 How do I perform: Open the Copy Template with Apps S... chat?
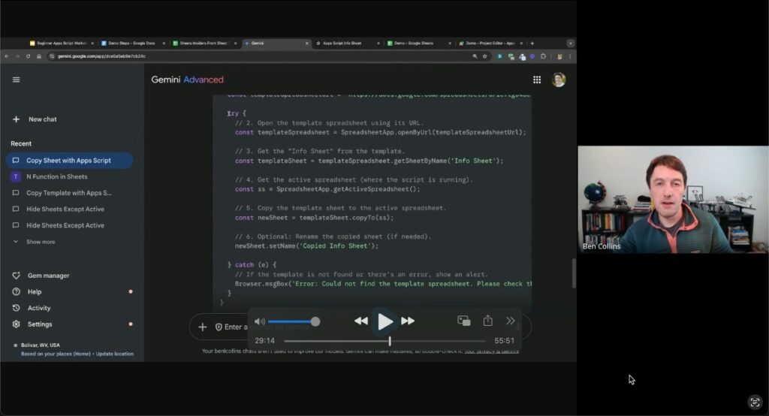[69, 193]
